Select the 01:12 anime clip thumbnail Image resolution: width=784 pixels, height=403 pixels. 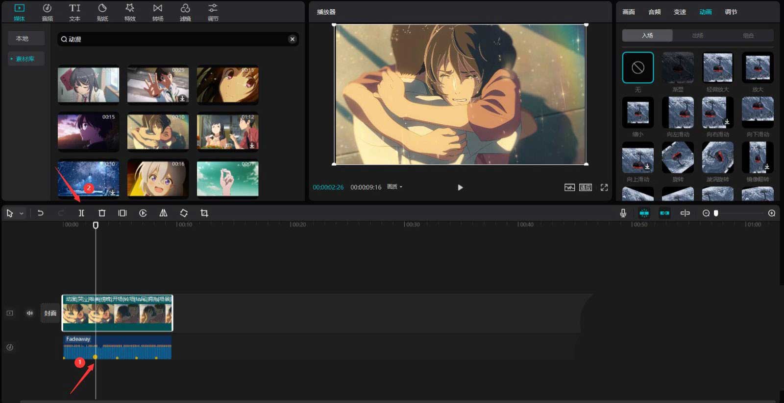pos(227,132)
